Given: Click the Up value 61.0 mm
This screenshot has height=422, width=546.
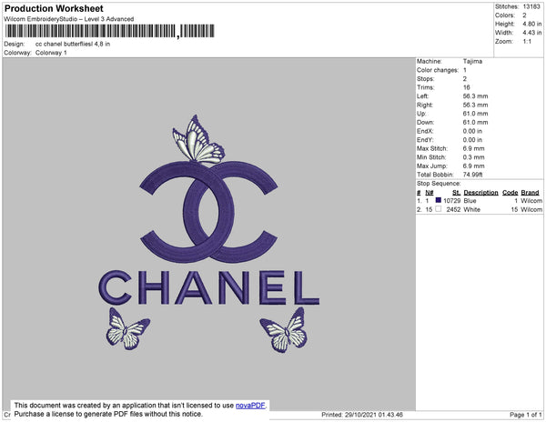Looking at the screenshot, I should (475, 114).
